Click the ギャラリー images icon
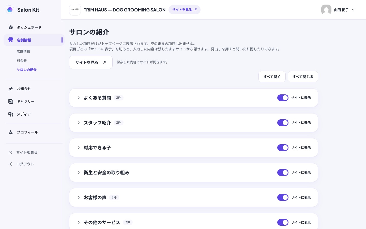The image size is (366, 229). click(11, 101)
